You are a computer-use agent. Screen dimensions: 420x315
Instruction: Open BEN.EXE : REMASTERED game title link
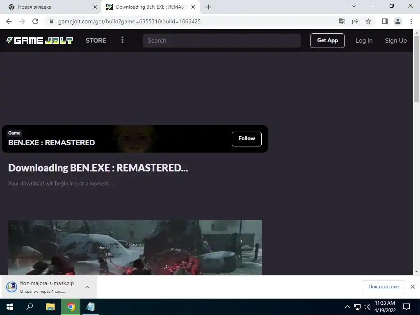pyautogui.click(x=51, y=142)
